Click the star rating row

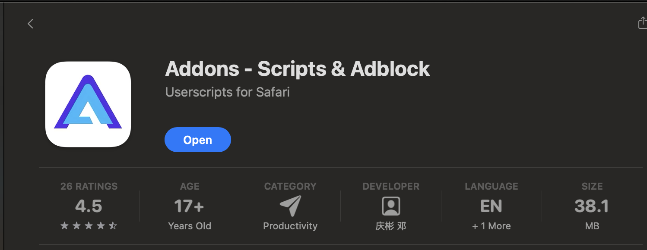[x=89, y=226]
